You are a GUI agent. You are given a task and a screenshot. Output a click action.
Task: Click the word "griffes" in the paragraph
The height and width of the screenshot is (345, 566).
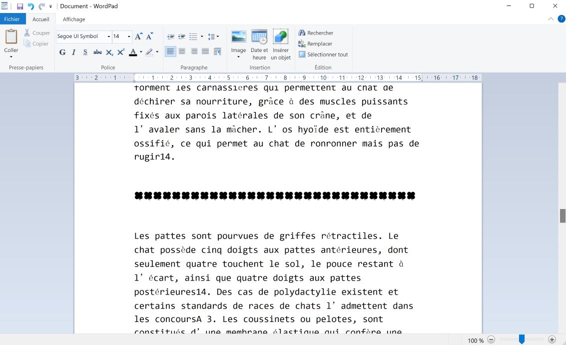tap(297, 236)
